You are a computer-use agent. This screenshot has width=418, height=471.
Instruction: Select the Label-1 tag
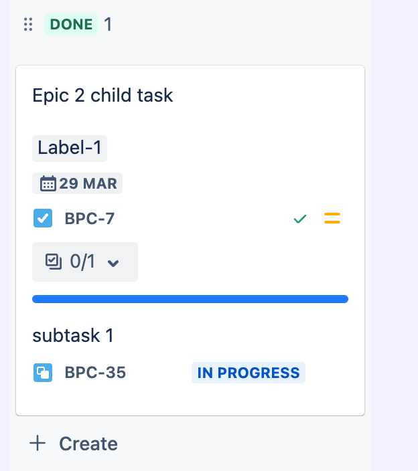coord(70,149)
